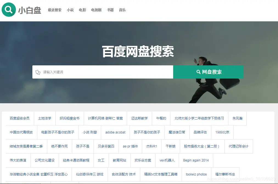Select the 百度超级会员 tag
The height and width of the screenshot is (184, 278).
pos(20,118)
